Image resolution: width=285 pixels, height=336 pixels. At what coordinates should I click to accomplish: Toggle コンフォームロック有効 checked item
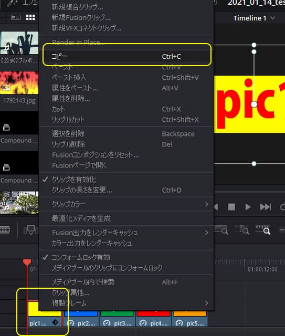(126, 257)
